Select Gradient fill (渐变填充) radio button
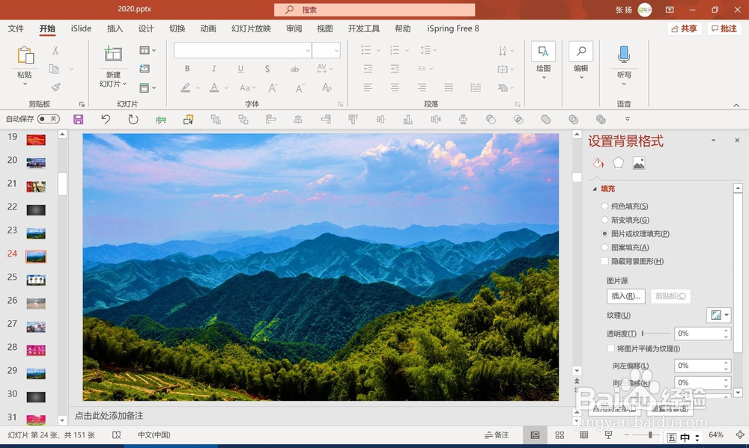The image size is (749, 448). (x=604, y=220)
